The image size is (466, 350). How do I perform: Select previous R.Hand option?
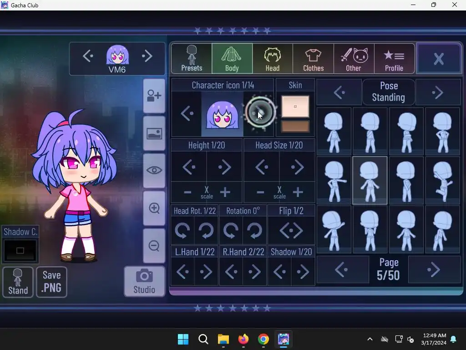231,272
